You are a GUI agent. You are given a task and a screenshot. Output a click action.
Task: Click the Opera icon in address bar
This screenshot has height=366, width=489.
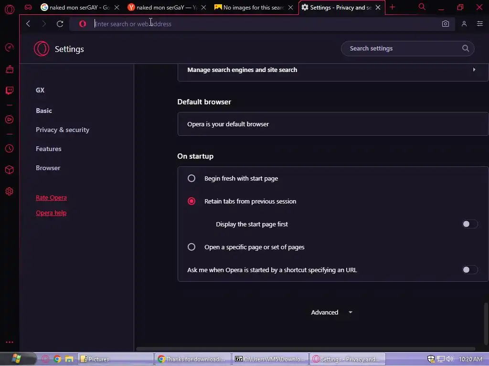tap(83, 24)
